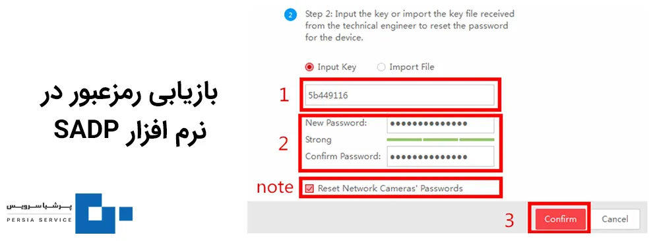Click the green password strength bar
The height and width of the screenshot is (241, 653).
point(440,140)
